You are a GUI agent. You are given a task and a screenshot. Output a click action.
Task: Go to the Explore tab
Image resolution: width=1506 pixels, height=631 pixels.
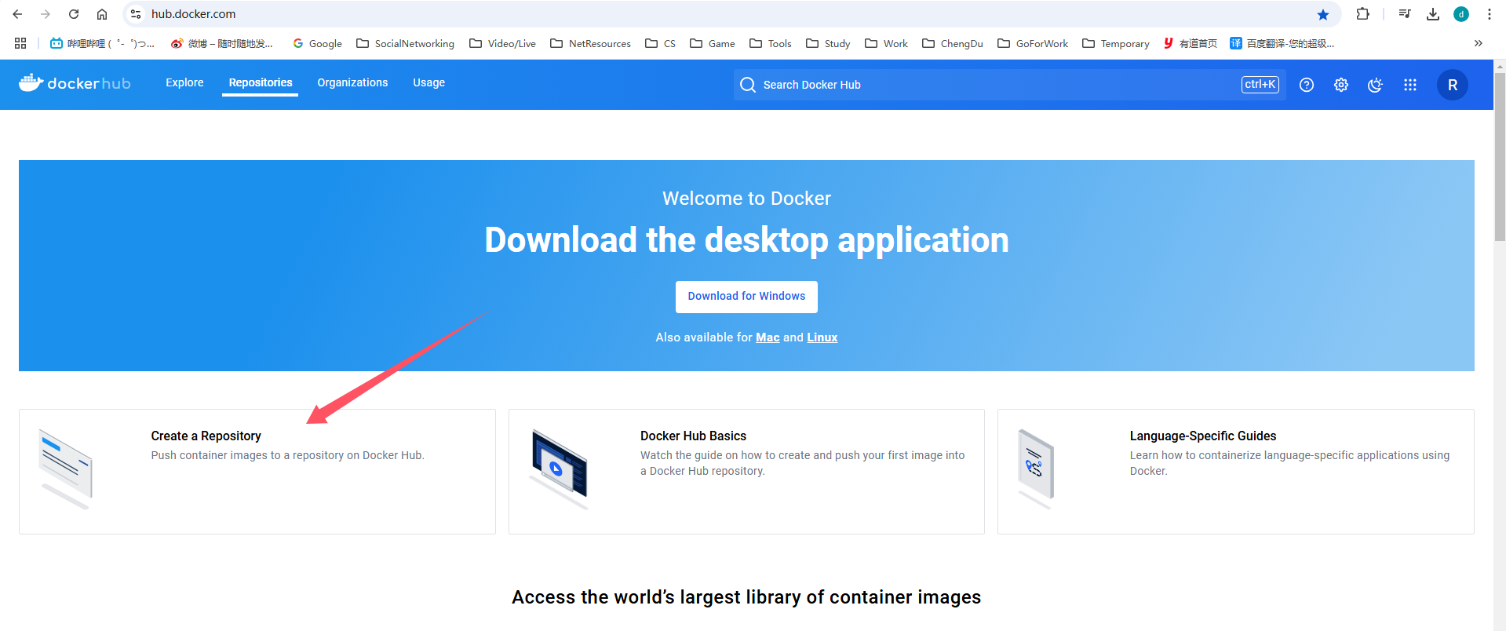pyautogui.click(x=184, y=82)
